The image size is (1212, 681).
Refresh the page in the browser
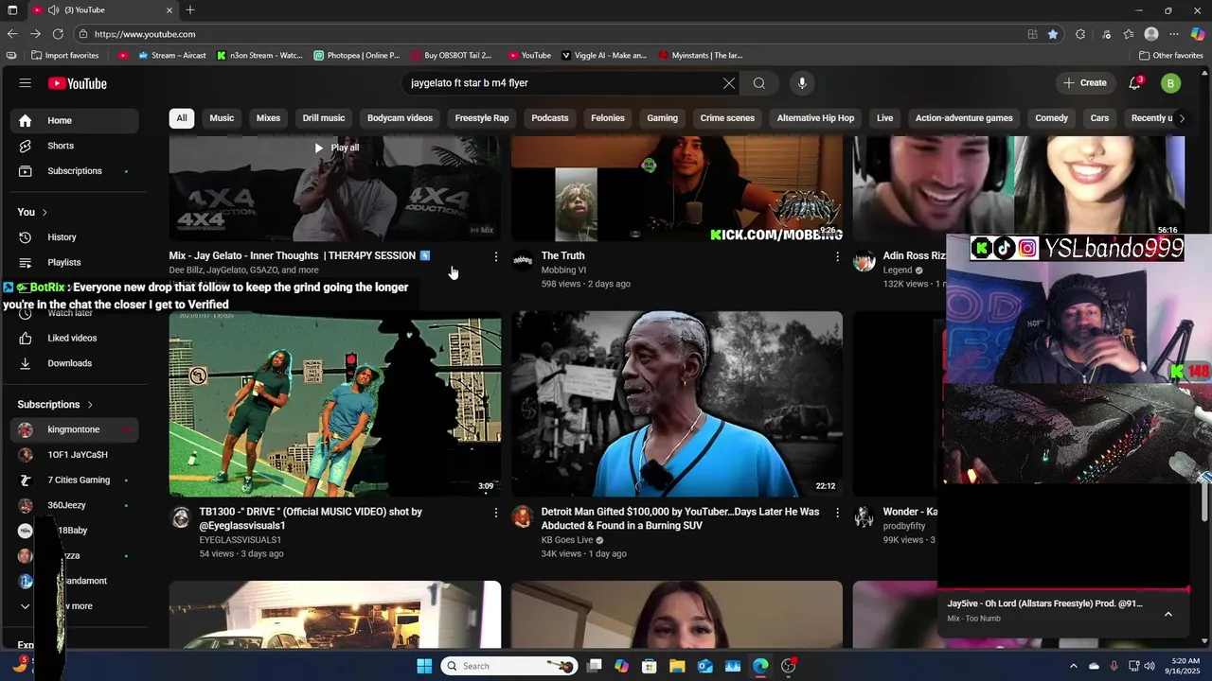point(58,34)
